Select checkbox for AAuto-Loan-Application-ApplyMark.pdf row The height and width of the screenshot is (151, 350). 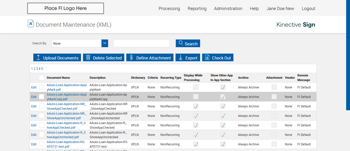click(x=42, y=87)
